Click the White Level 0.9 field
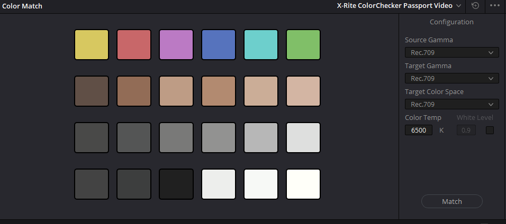 (x=466, y=130)
